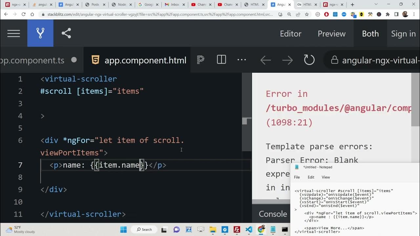This screenshot has height=236, width=420.
Task: Click the preview back arrow
Action: 265,60
